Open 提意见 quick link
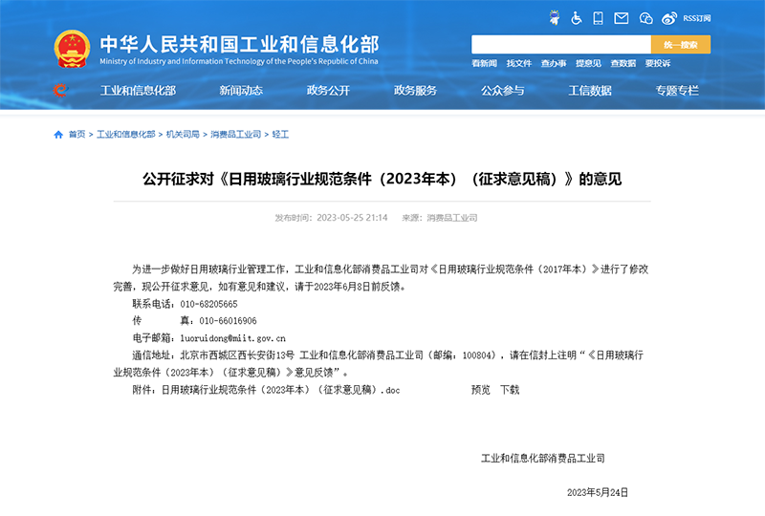The height and width of the screenshot is (516, 765). [588, 63]
